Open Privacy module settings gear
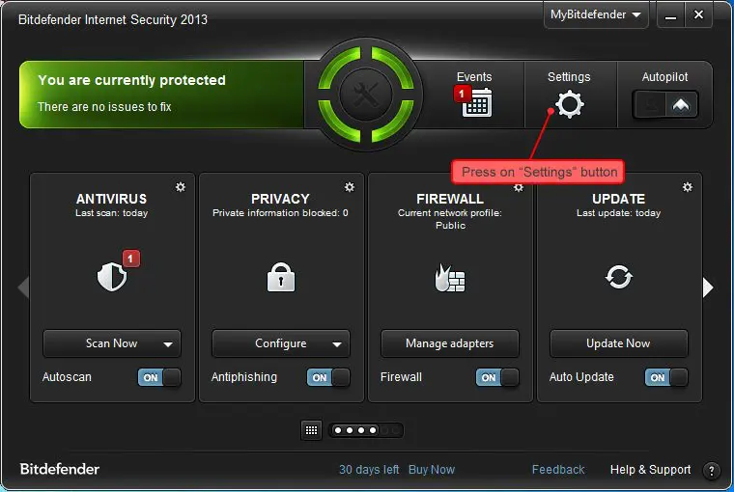The height and width of the screenshot is (492, 734). point(350,187)
